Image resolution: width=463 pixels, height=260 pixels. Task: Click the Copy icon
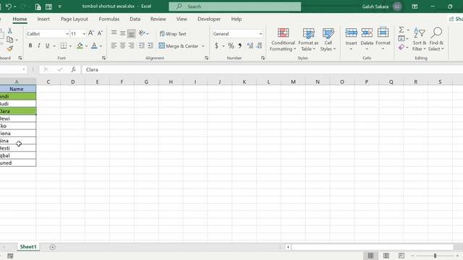click(x=9, y=40)
